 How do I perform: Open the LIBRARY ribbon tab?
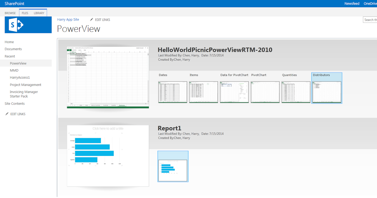pyautogui.click(x=39, y=13)
